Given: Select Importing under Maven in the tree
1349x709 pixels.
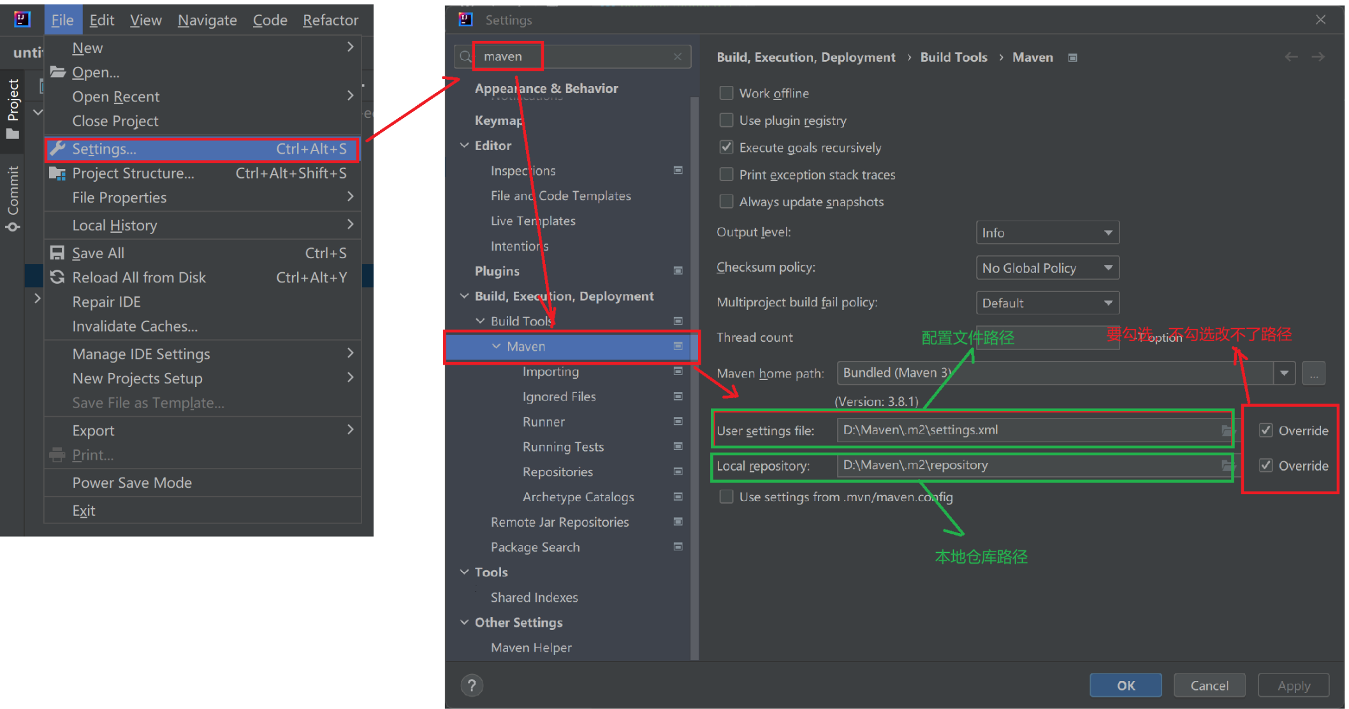Looking at the screenshot, I should tap(550, 372).
